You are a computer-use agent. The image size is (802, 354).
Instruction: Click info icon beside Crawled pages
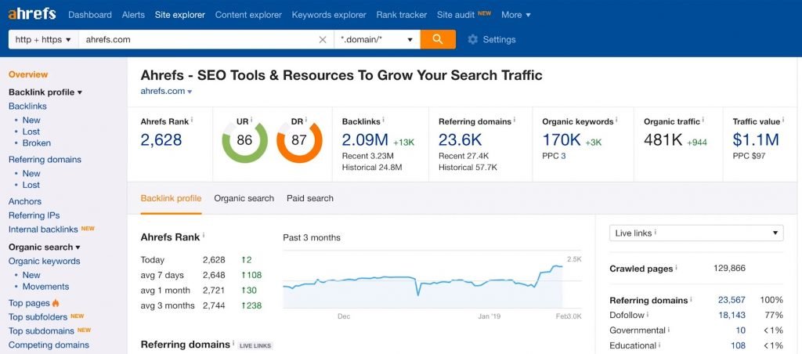click(x=676, y=268)
